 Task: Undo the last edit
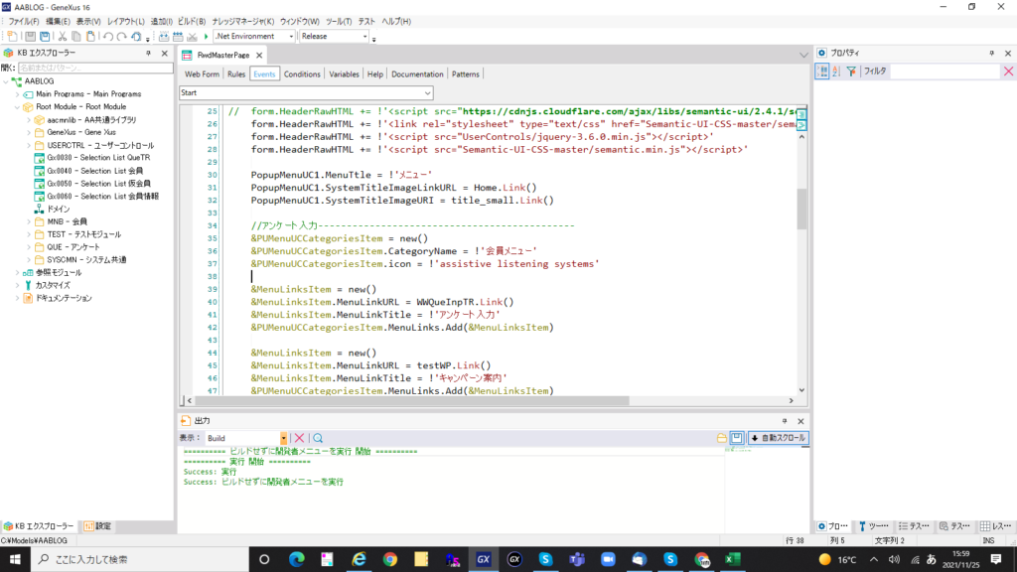coord(107,37)
